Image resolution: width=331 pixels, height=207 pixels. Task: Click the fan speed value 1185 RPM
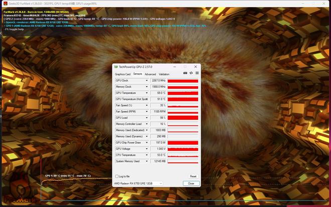point(158,112)
